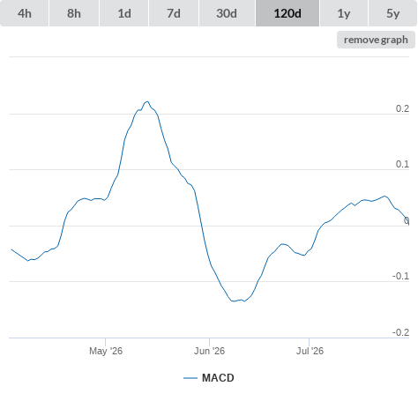418x401 pixels.
Task: Click the May '26 axis label
Action: pos(106,351)
